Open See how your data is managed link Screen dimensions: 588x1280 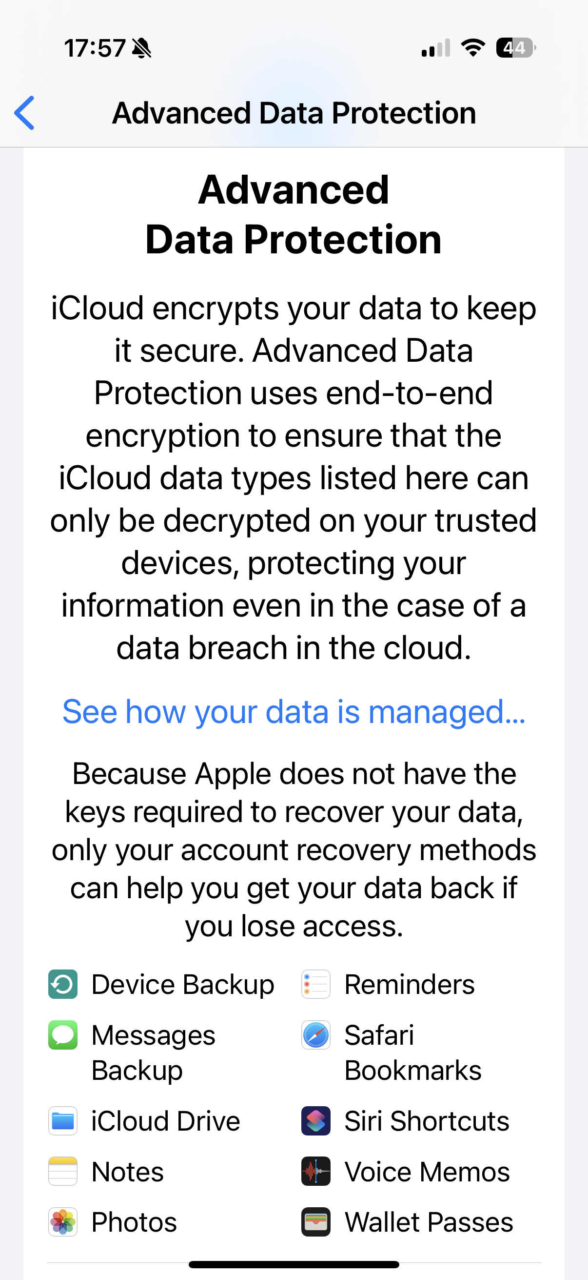point(294,712)
